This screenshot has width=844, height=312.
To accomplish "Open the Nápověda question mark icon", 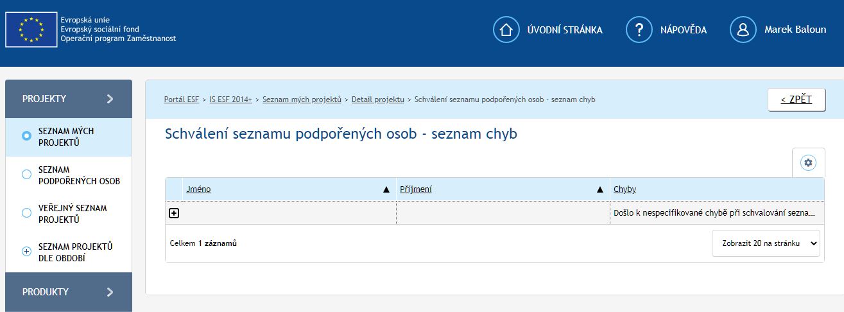I will (639, 30).
